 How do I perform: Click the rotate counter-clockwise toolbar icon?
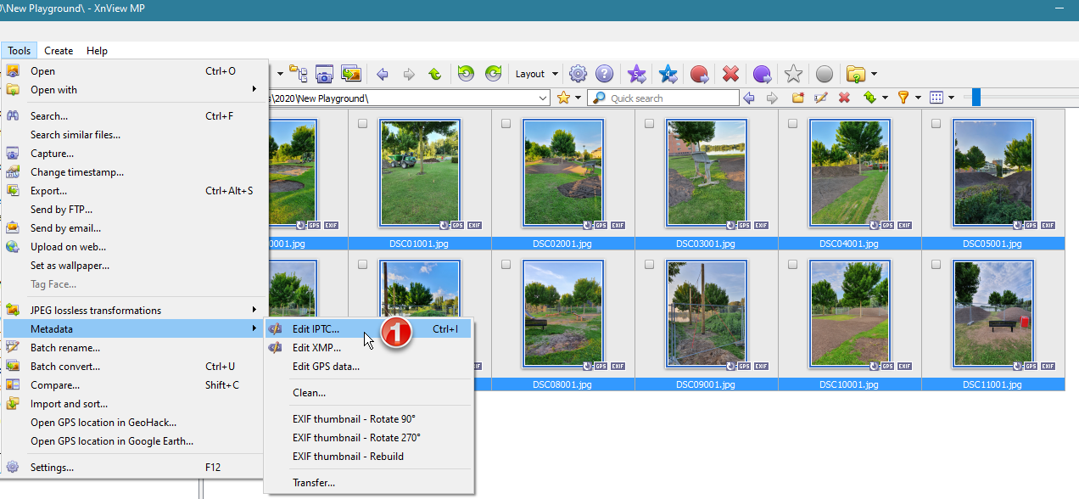pyautogui.click(x=466, y=74)
